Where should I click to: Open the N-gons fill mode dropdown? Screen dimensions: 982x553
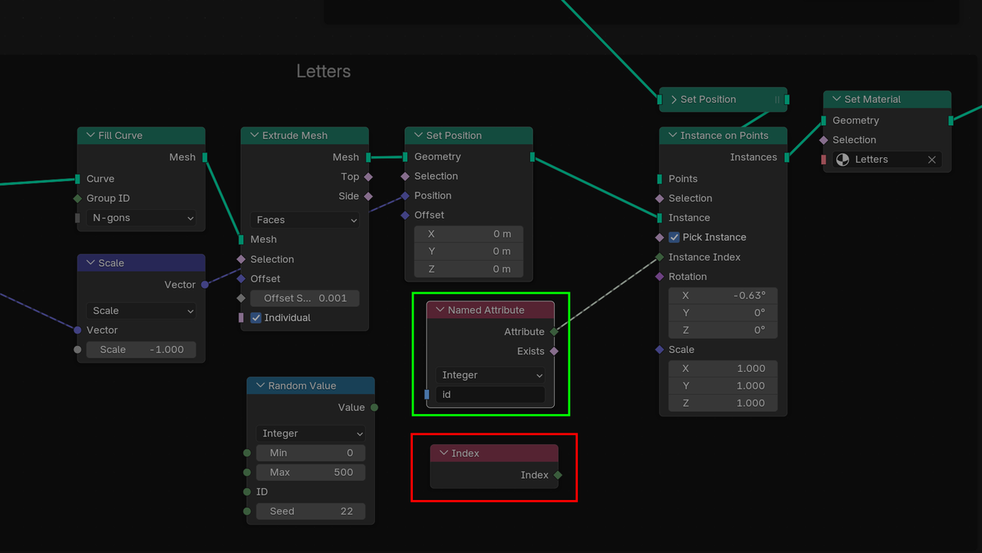coord(141,218)
